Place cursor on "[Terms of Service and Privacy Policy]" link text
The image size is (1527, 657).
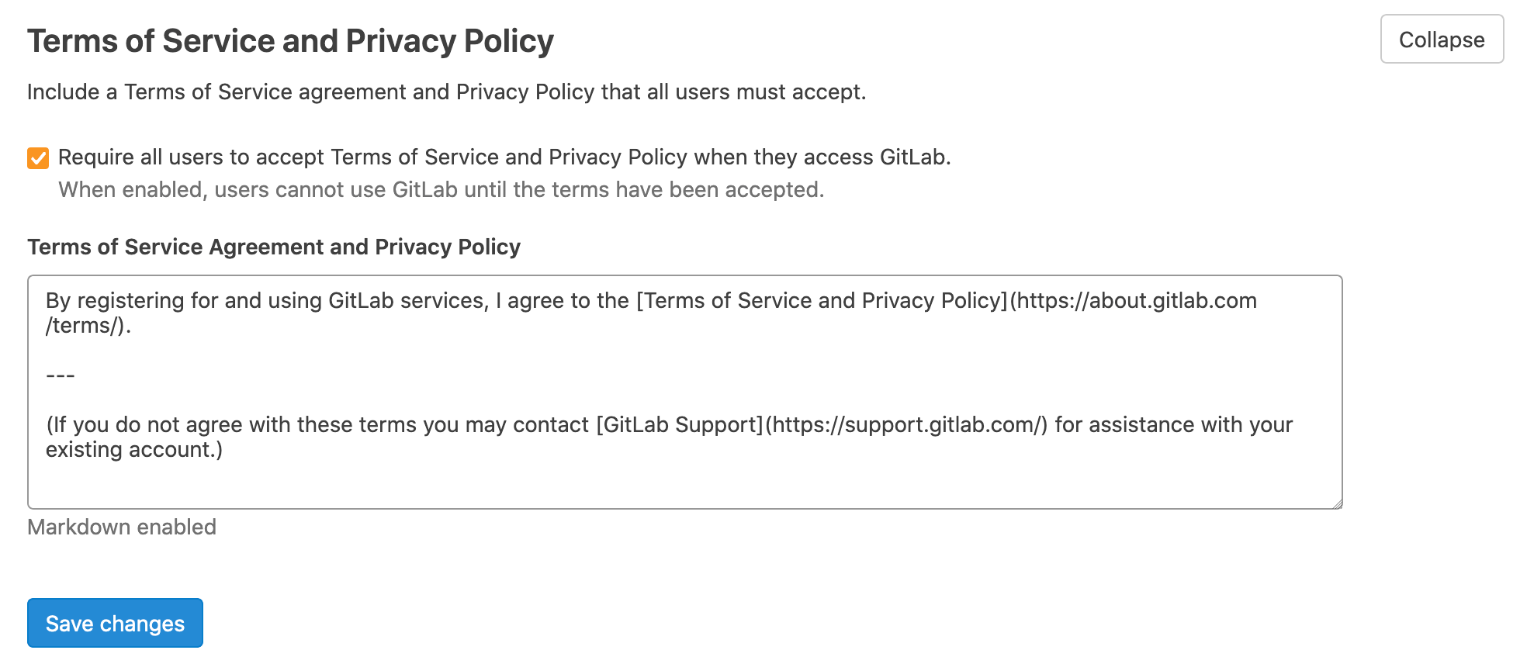tap(821, 301)
